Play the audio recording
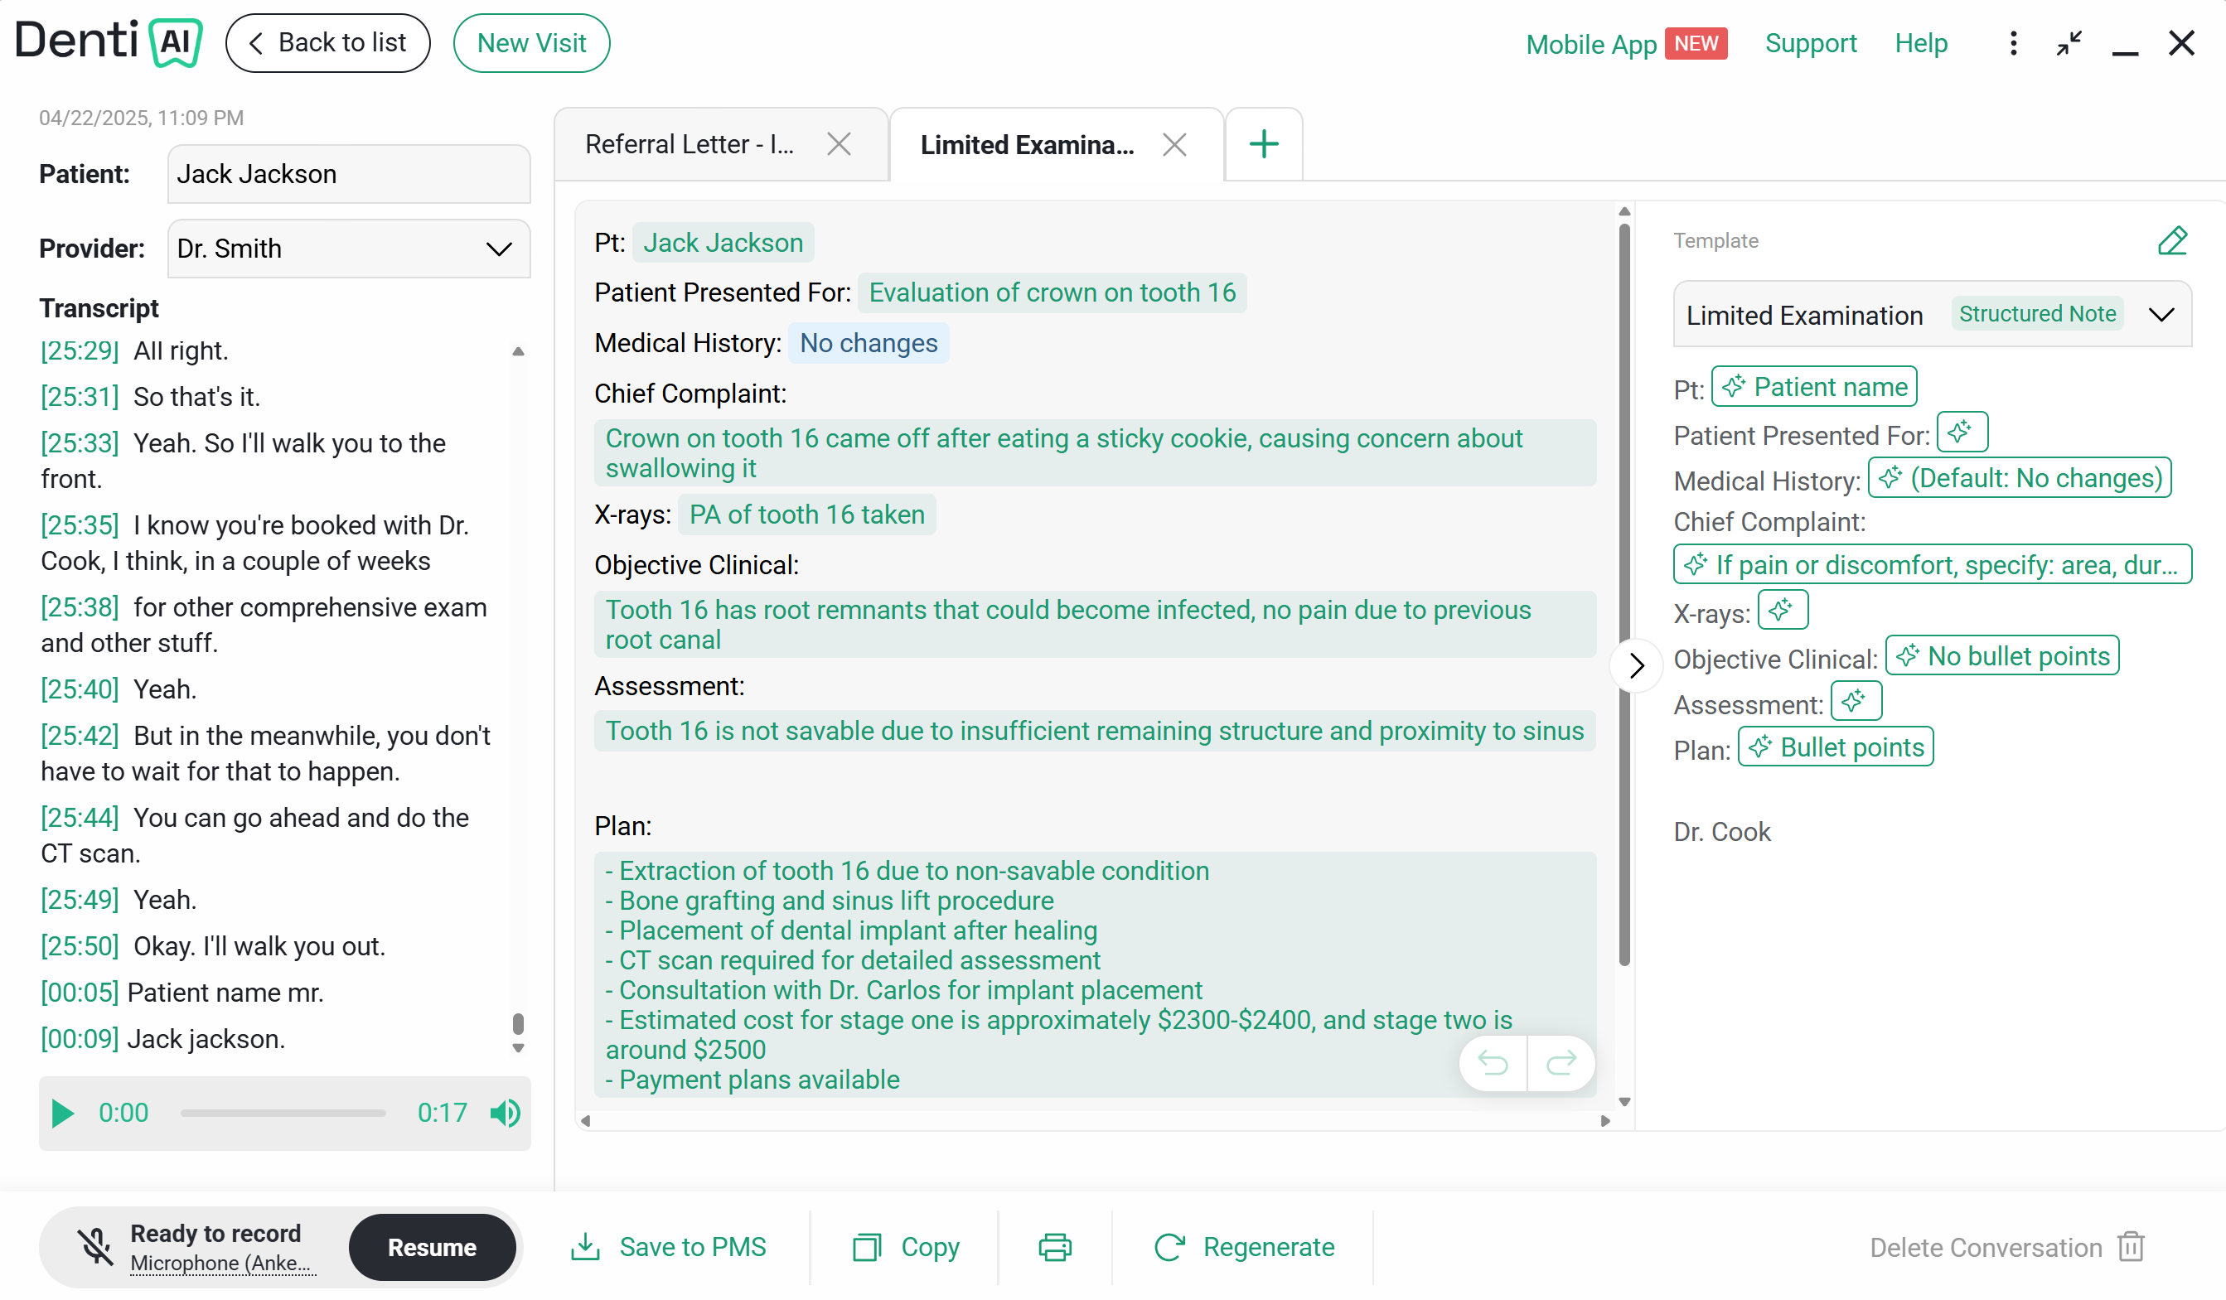Image resolution: width=2226 pixels, height=1300 pixels. (x=62, y=1113)
